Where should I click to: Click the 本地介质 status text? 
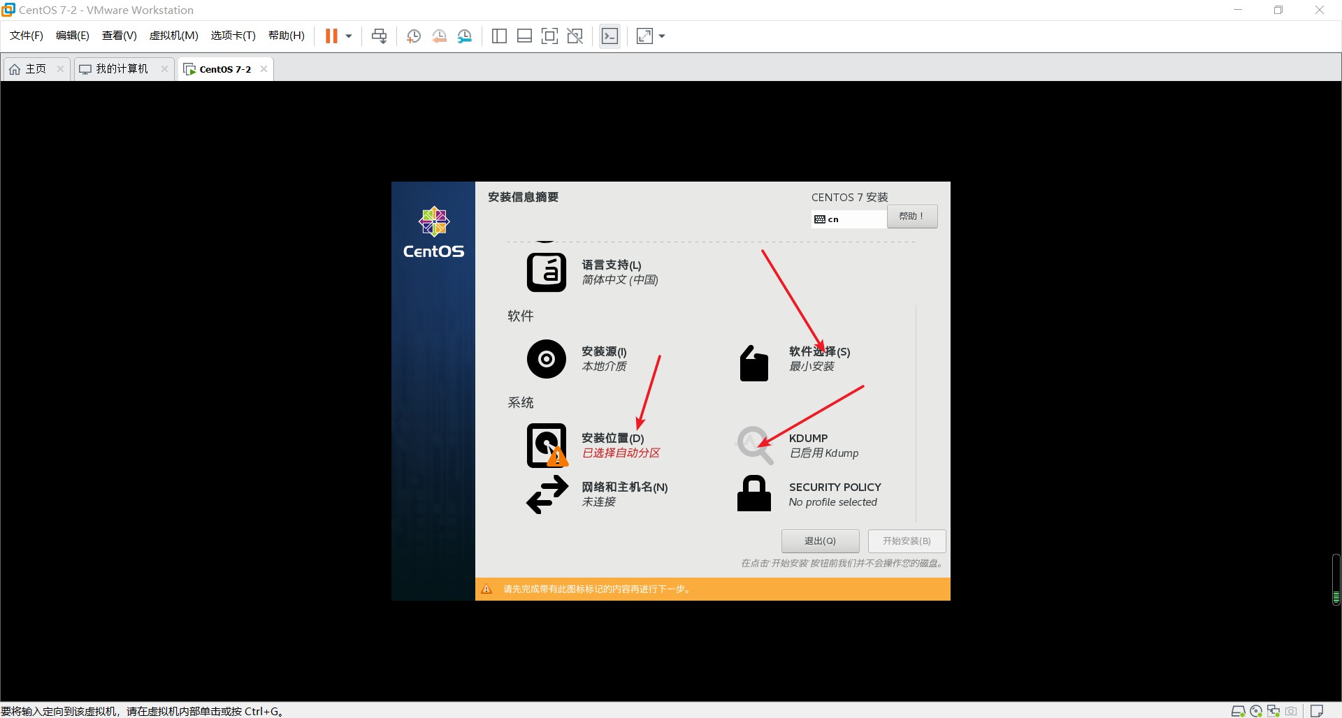[605, 367]
